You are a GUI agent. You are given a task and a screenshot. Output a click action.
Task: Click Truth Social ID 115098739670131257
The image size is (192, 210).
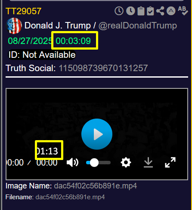pyautogui.click(x=103, y=68)
